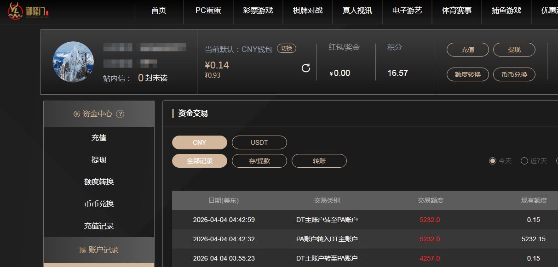Click the 账户记录 section icon
Screen dimensions: 558x267
tap(83, 250)
